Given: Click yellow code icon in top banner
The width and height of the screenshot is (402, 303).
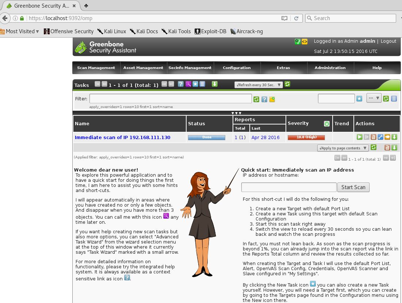Looking at the screenshot, I should (304, 42).
